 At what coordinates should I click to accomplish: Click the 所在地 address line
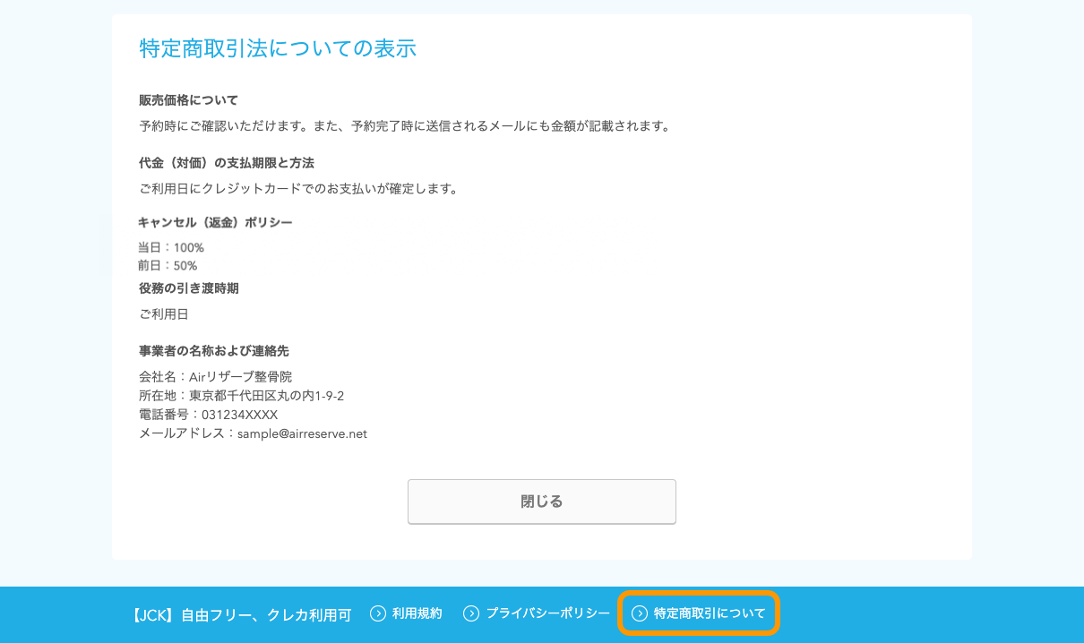(x=242, y=396)
